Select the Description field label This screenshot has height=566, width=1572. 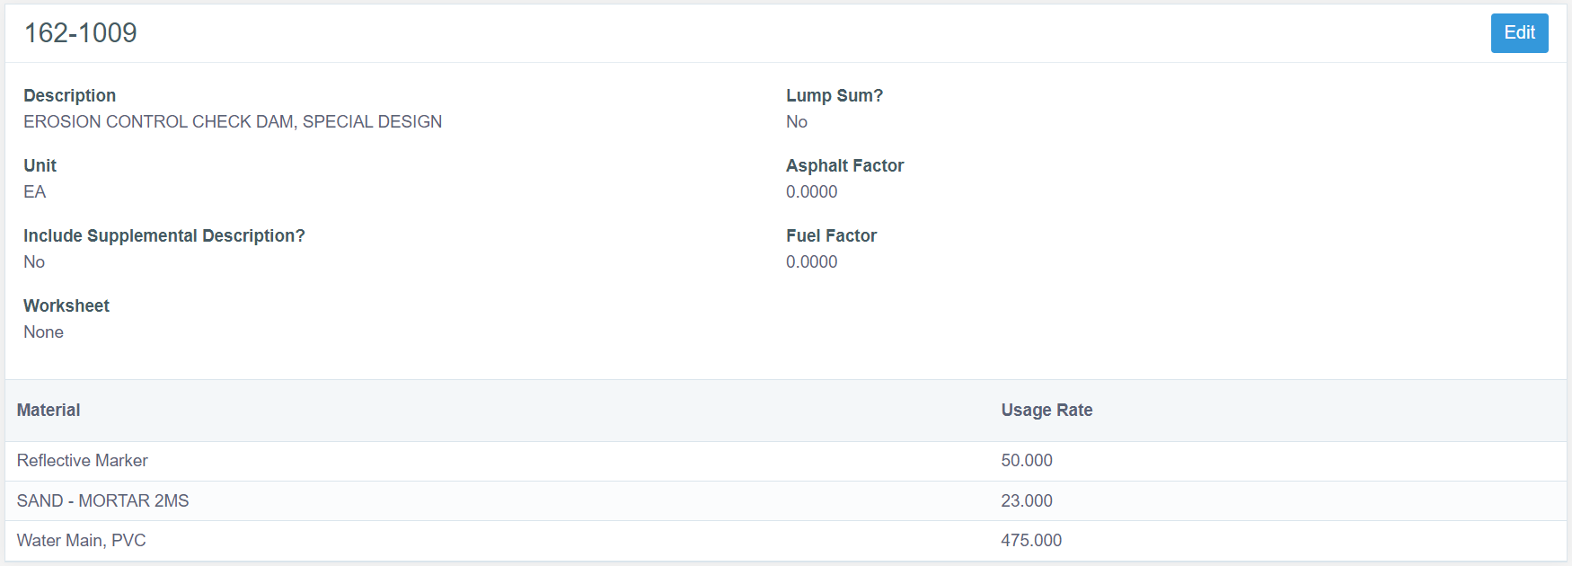69,95
